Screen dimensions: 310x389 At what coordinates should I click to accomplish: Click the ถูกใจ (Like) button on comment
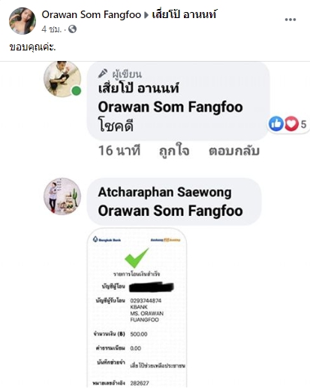click(x=174, y=150)
